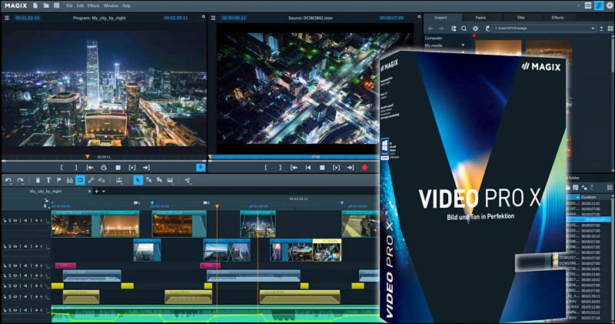
Task: Click the binoculars search icon in timeline toolbar
Action: point(69,180)
